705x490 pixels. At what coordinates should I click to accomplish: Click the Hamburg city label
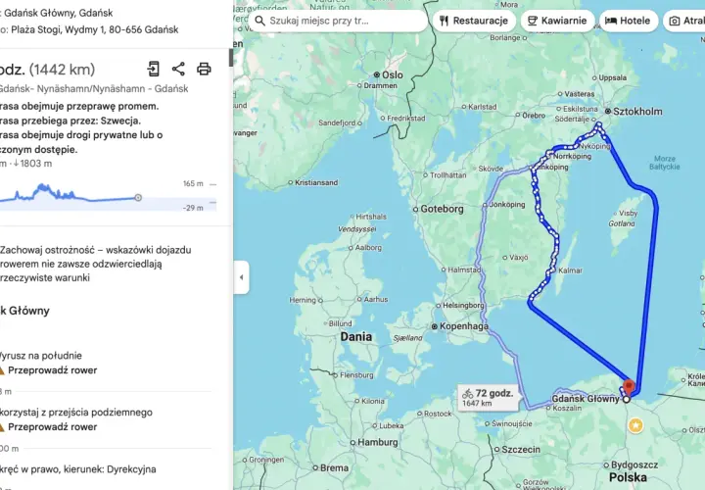[377, 442]
